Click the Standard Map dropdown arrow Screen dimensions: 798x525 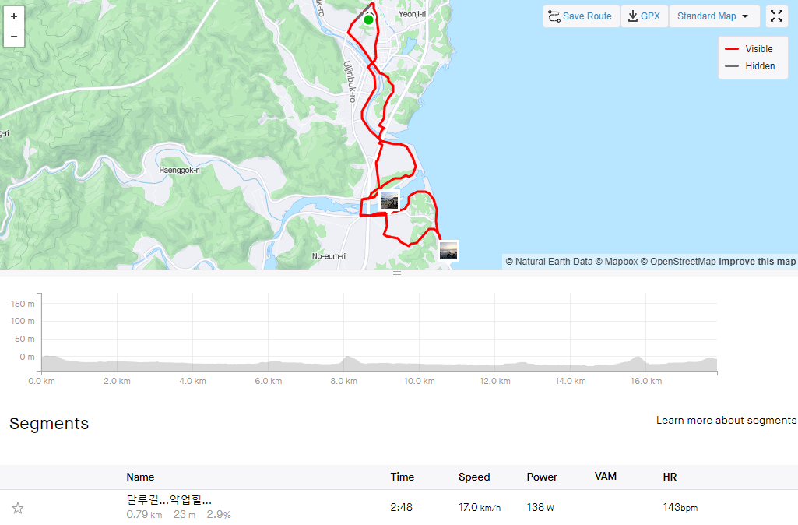(745, 16)
